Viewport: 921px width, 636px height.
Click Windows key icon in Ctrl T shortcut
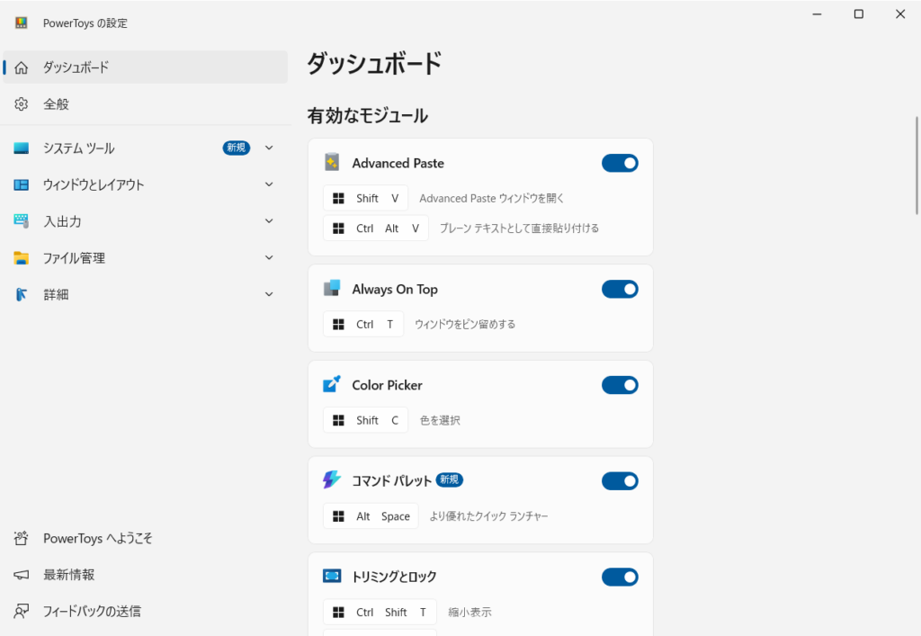pos(339,324)
